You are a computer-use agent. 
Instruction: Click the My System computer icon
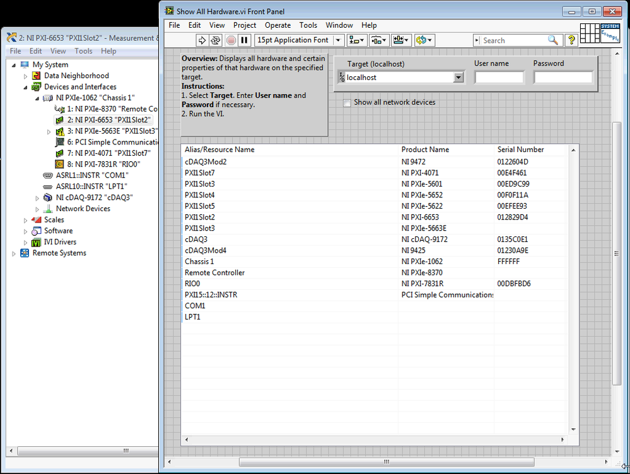pos(25,65)
